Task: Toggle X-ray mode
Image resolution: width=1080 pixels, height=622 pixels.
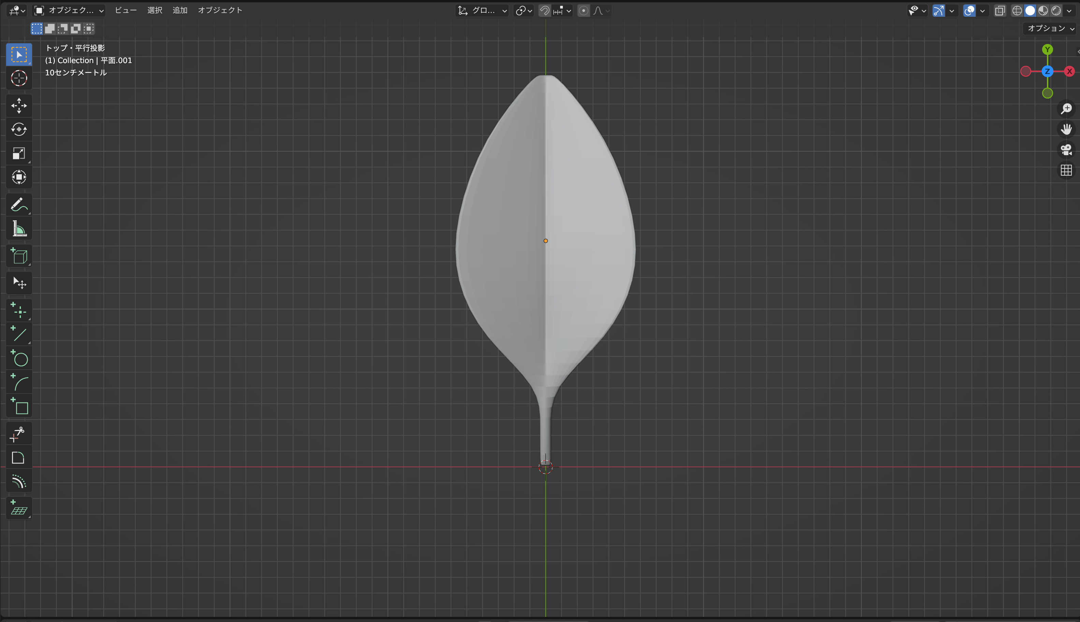Action: pos(1000,11)
